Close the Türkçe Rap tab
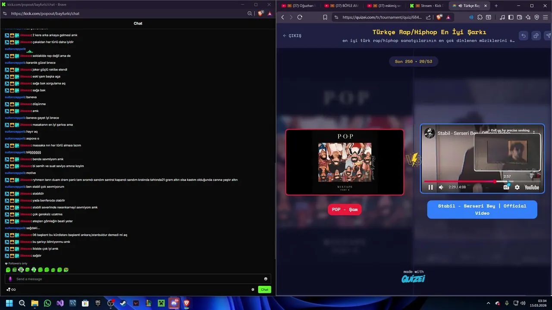The image size is (552, 310). click(x=486, y=6)
